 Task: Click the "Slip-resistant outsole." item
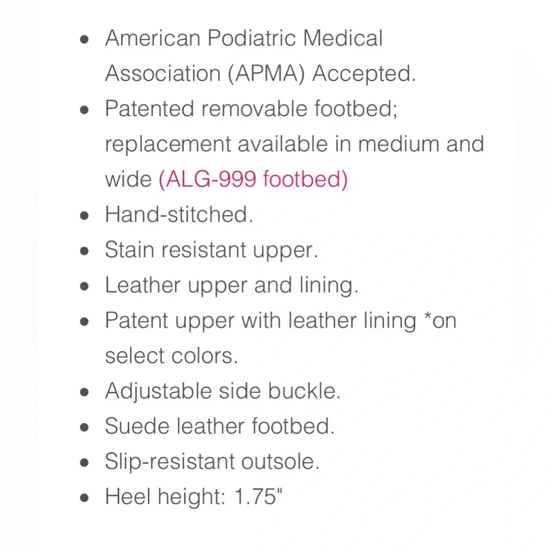click(x=212, y=462)
